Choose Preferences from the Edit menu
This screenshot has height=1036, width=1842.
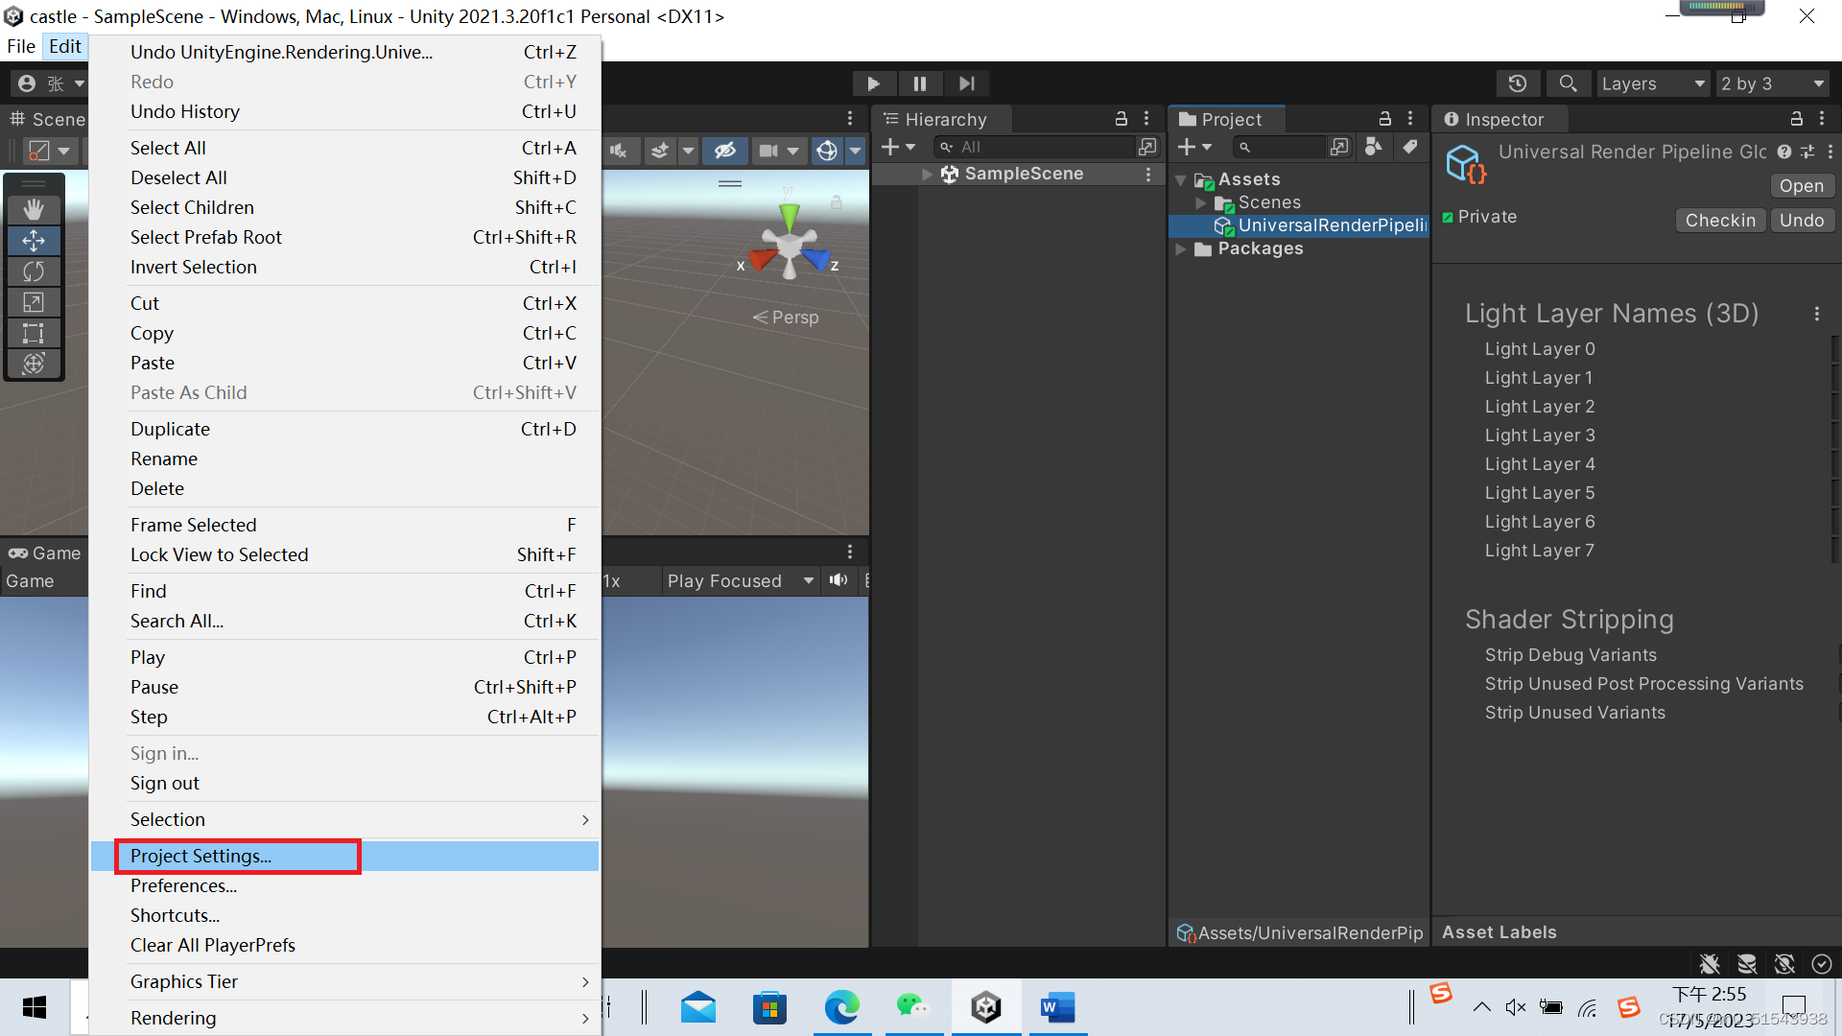click(183, 885)
